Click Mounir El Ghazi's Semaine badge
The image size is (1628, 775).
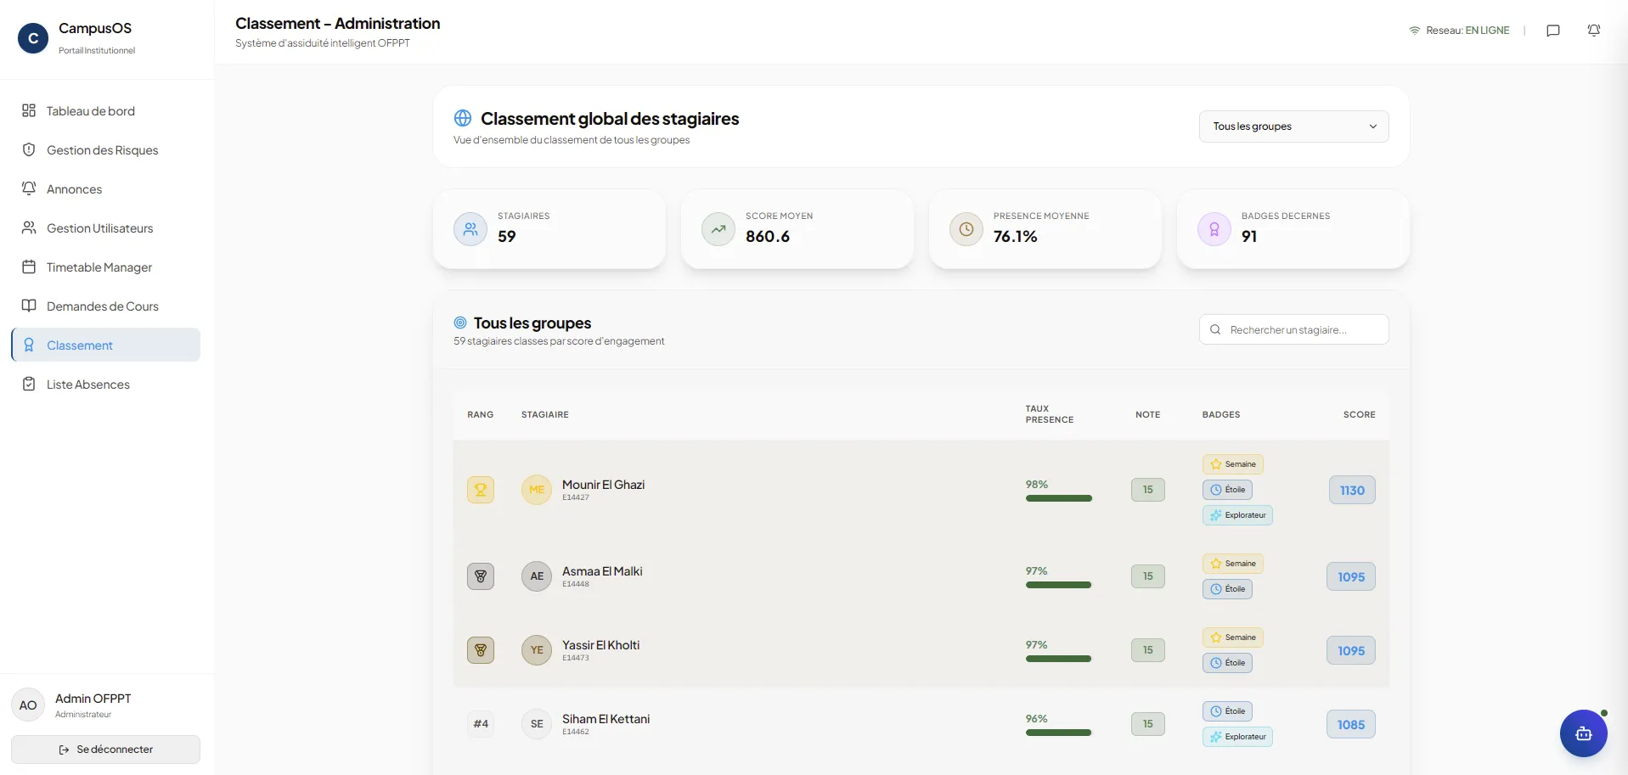[1233, 464]
